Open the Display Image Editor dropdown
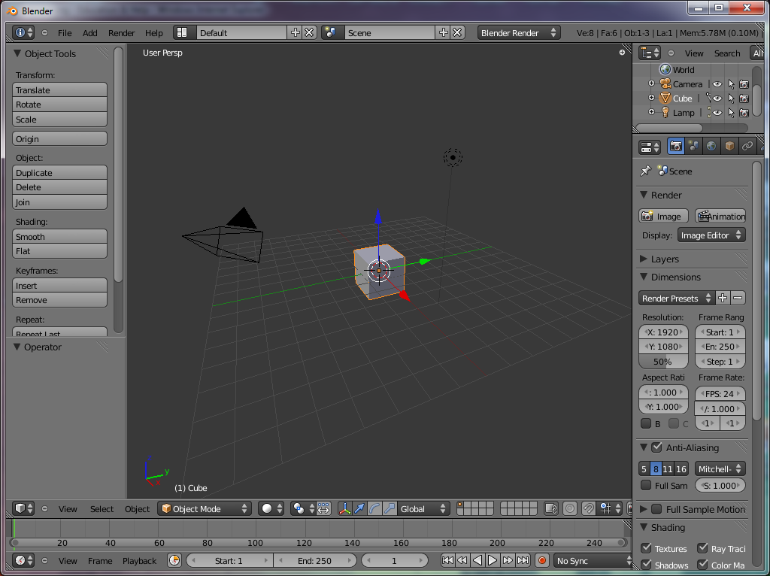 pos(711,235)
